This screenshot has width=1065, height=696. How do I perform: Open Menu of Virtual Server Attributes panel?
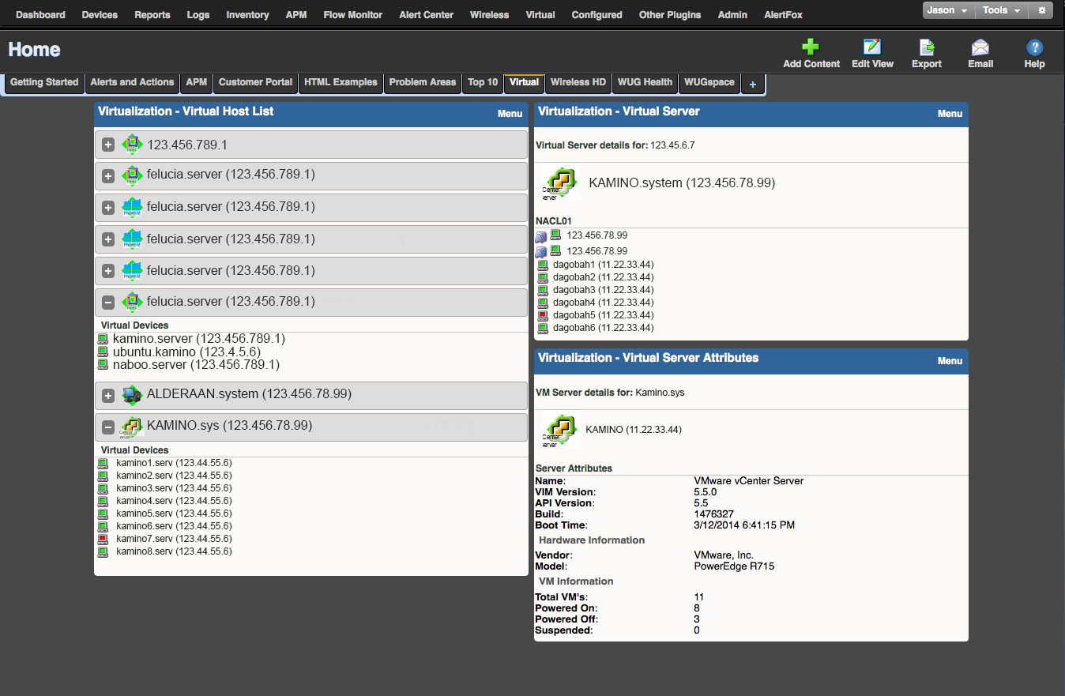coord(950,361)
